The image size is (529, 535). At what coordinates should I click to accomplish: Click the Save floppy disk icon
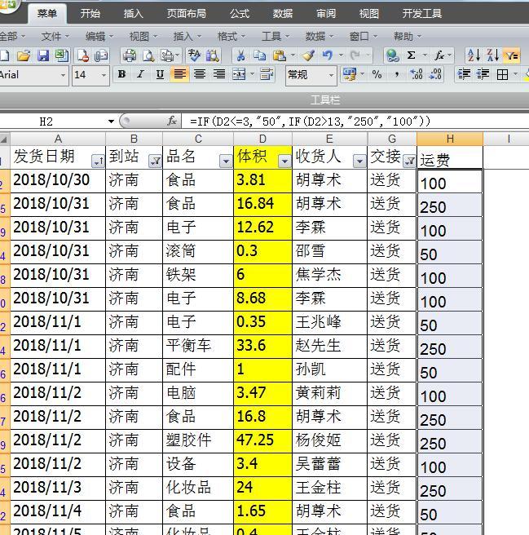point(42,55)
